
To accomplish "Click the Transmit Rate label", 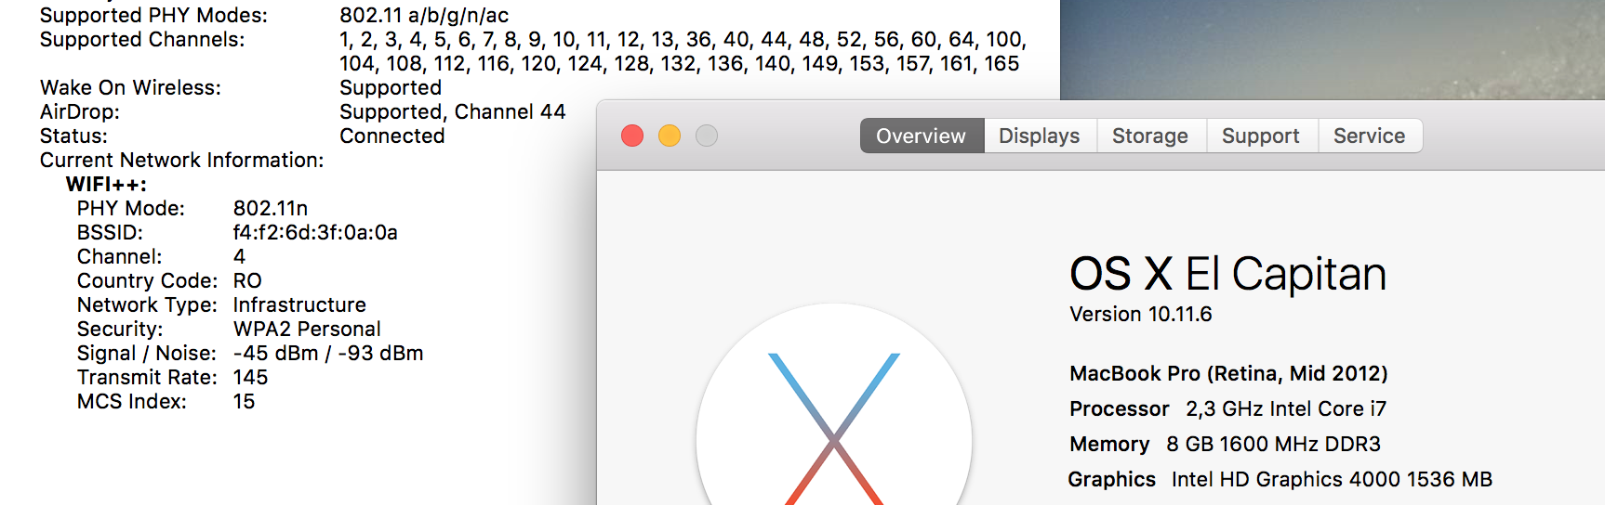I will 147,377.
